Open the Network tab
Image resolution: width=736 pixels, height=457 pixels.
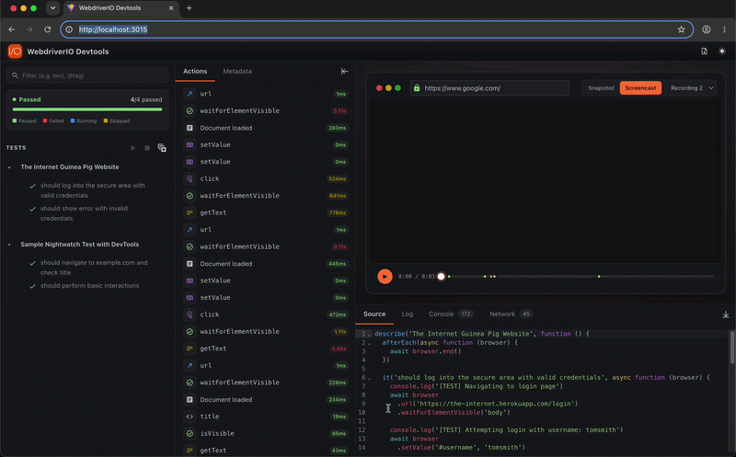click(511, 314)
